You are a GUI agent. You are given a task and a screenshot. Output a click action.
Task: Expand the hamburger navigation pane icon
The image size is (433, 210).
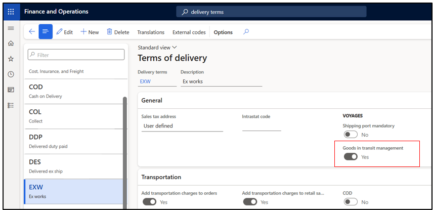tap(11, 28)
